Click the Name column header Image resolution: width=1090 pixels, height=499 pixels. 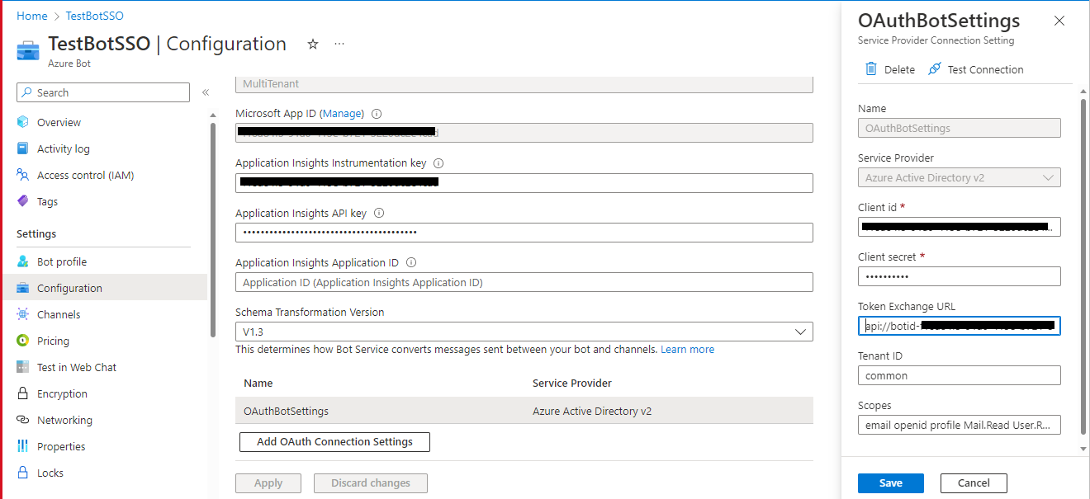point(258,383)
